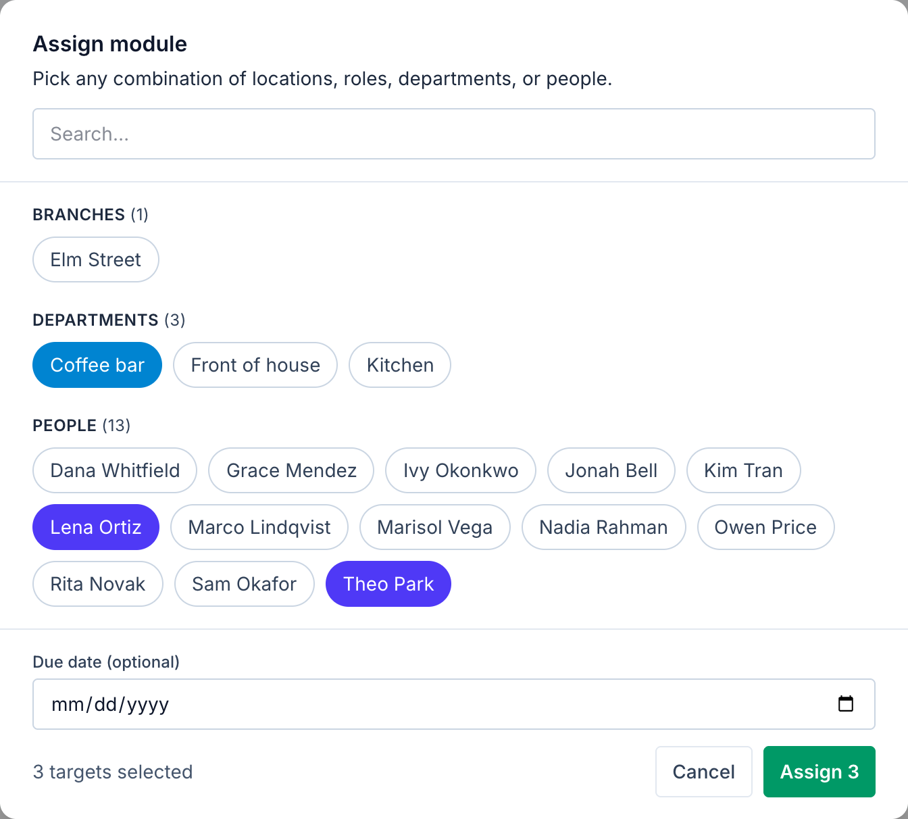
Task: Add Ivy Okonkwo to the assignment
Action: [461, 470]
